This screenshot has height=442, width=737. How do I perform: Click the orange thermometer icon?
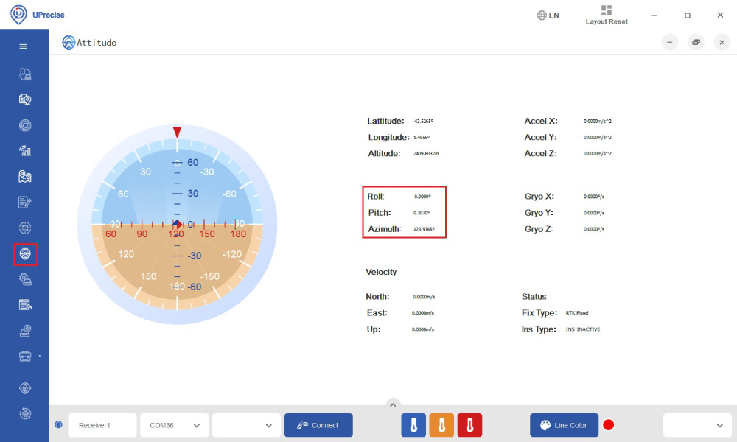click(441, 425)
